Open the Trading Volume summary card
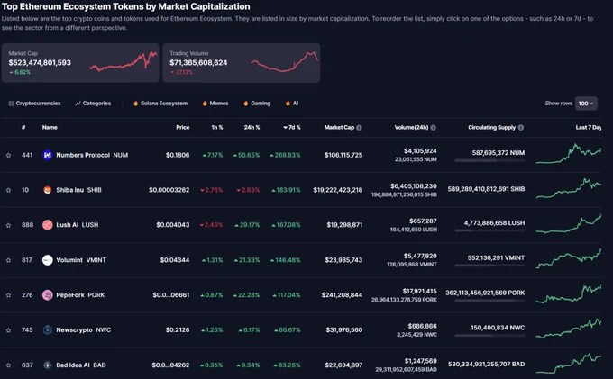The height and width of the screenshot is (379, 613). [242, 63]
